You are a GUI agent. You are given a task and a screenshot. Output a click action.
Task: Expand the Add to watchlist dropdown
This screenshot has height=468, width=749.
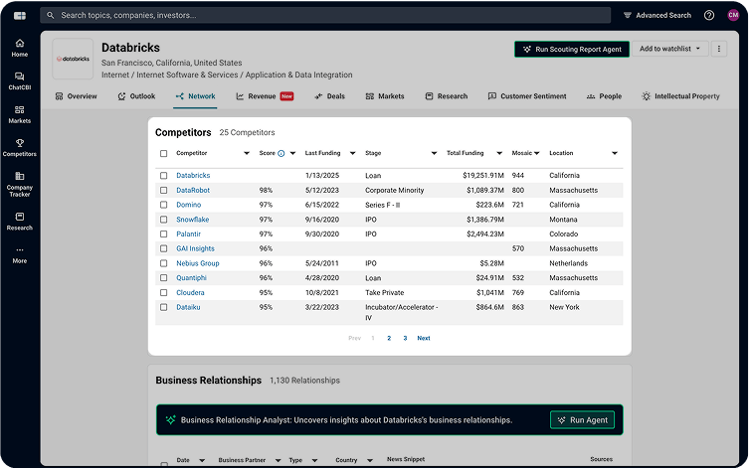click(x=670, y=49)
